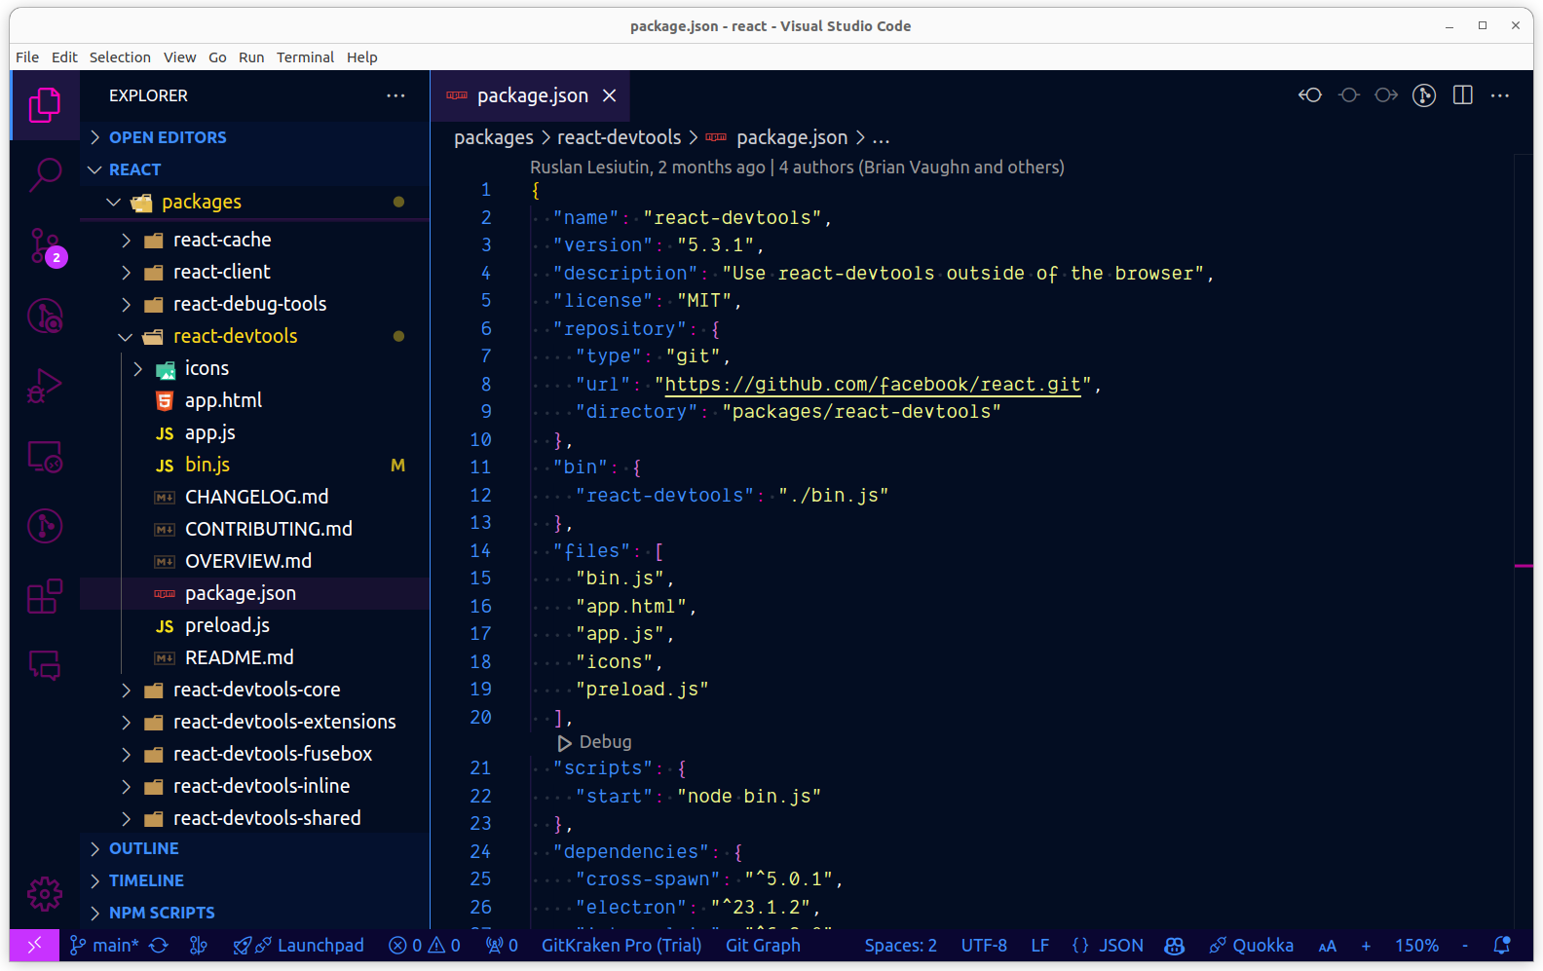1543x971 pixels.
Task: Click the remote window indicator in status bar
Action: tap(34, 945)
